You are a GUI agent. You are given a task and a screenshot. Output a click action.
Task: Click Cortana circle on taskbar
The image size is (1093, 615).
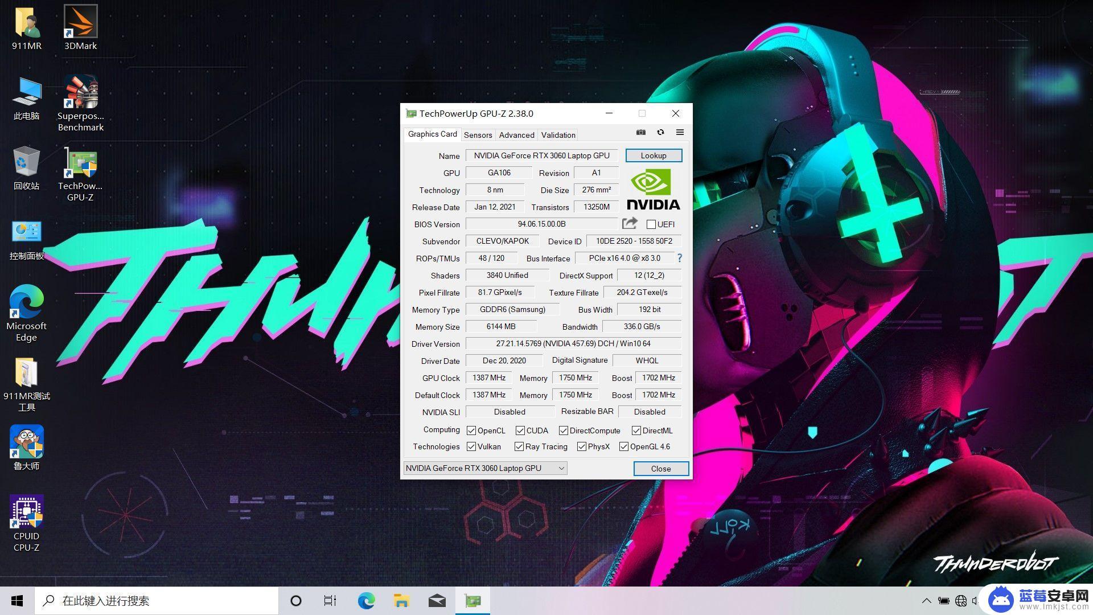point(296,601)
